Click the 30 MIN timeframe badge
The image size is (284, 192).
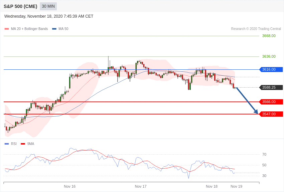point(48,6)
